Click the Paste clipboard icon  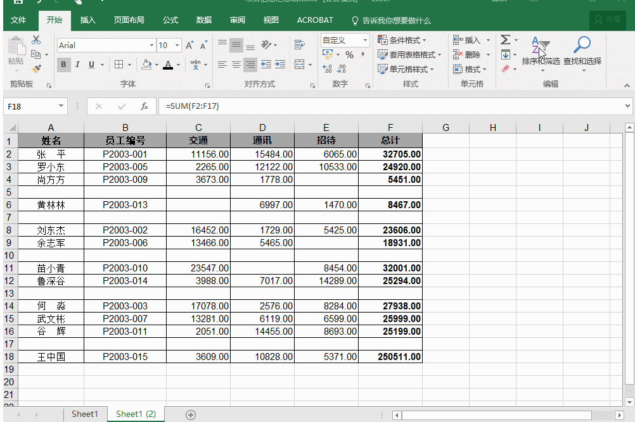(x=16, y=46)
